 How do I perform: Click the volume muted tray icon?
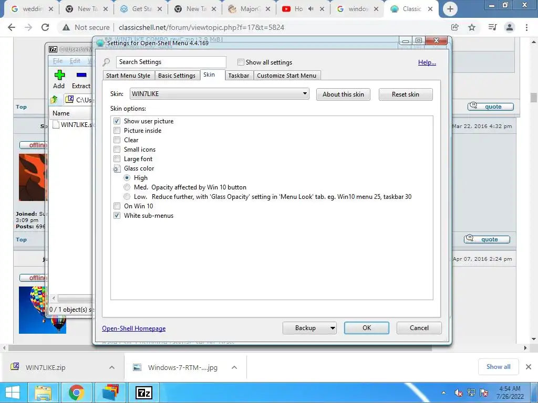click(x=458, y=393)
